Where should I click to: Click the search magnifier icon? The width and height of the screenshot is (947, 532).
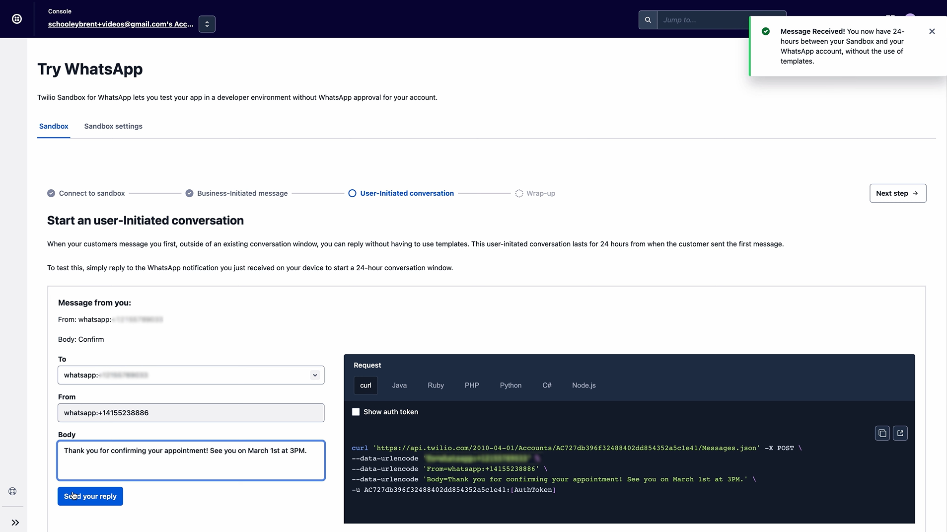click(x=648, y=20)
